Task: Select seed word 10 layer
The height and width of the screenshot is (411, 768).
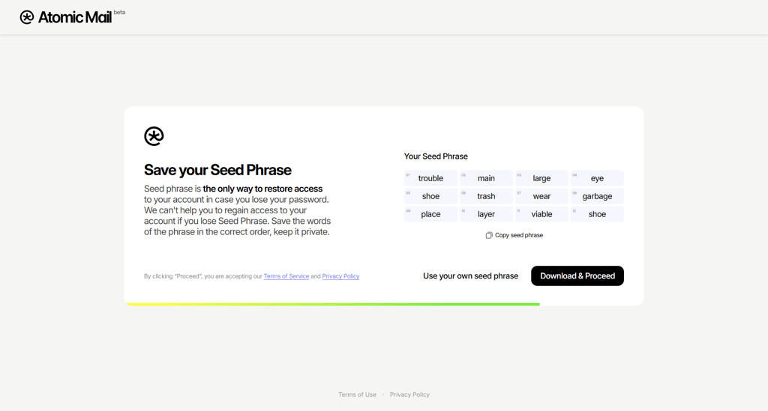Action: pos(486,214)
